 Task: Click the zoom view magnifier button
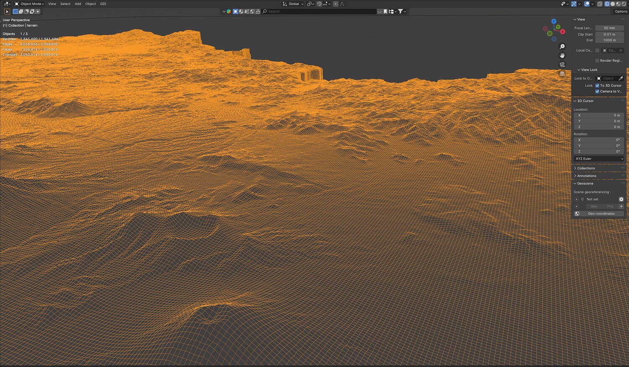562,46
